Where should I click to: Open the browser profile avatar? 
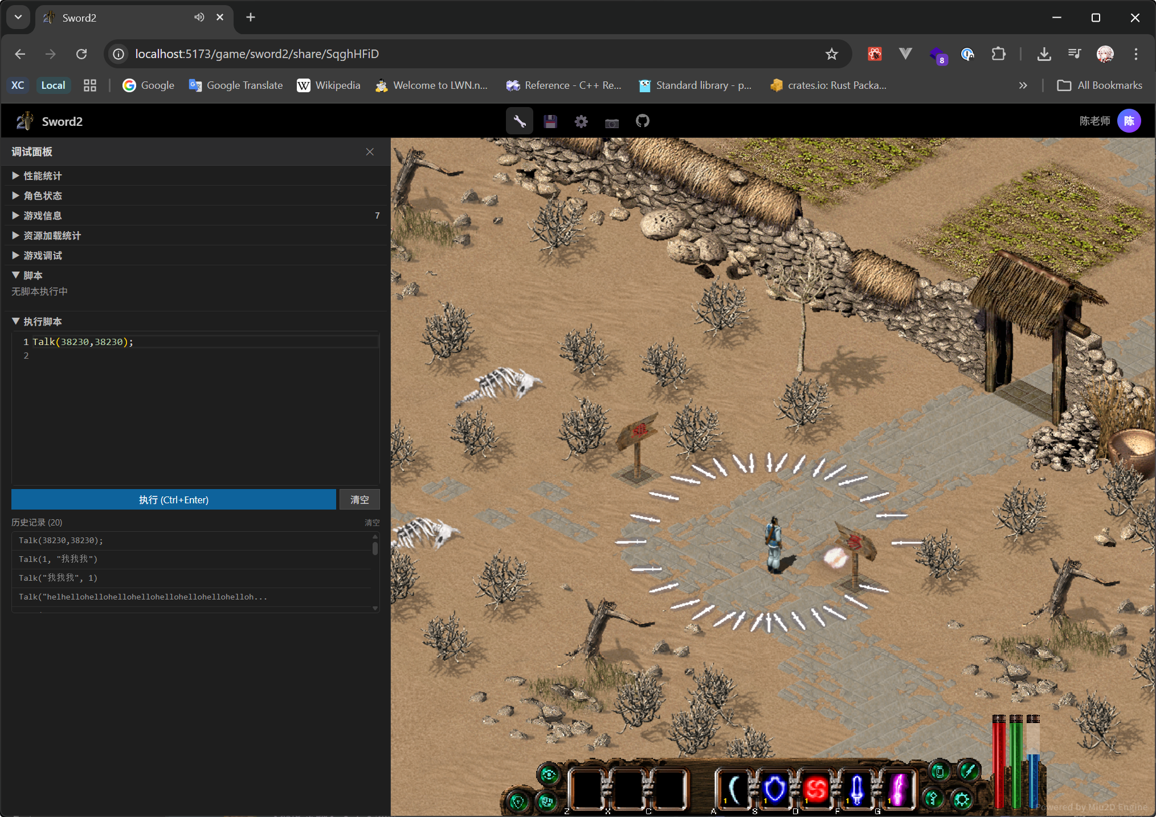click(x=1105, y=54)
